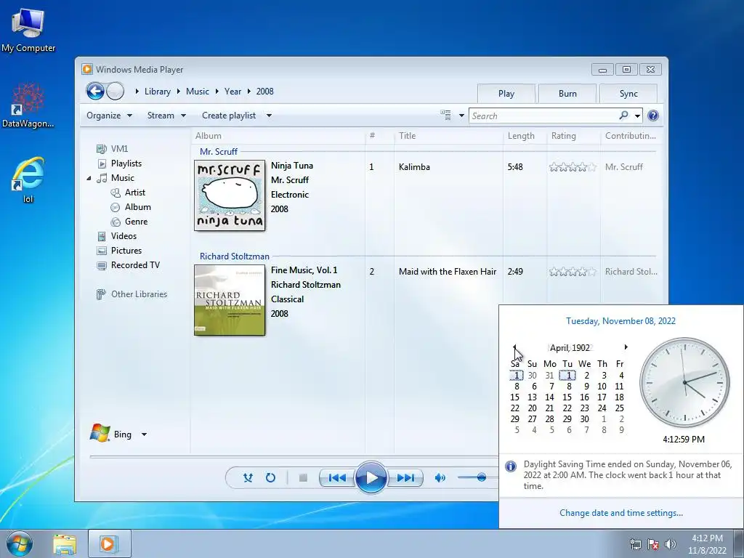744x558 pixels.
Task: Open Videos in the navigation pane
Action: [124, 236]
